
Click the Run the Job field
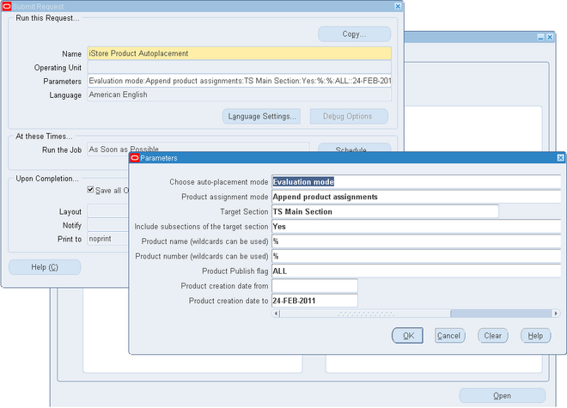tap(198, 149)
